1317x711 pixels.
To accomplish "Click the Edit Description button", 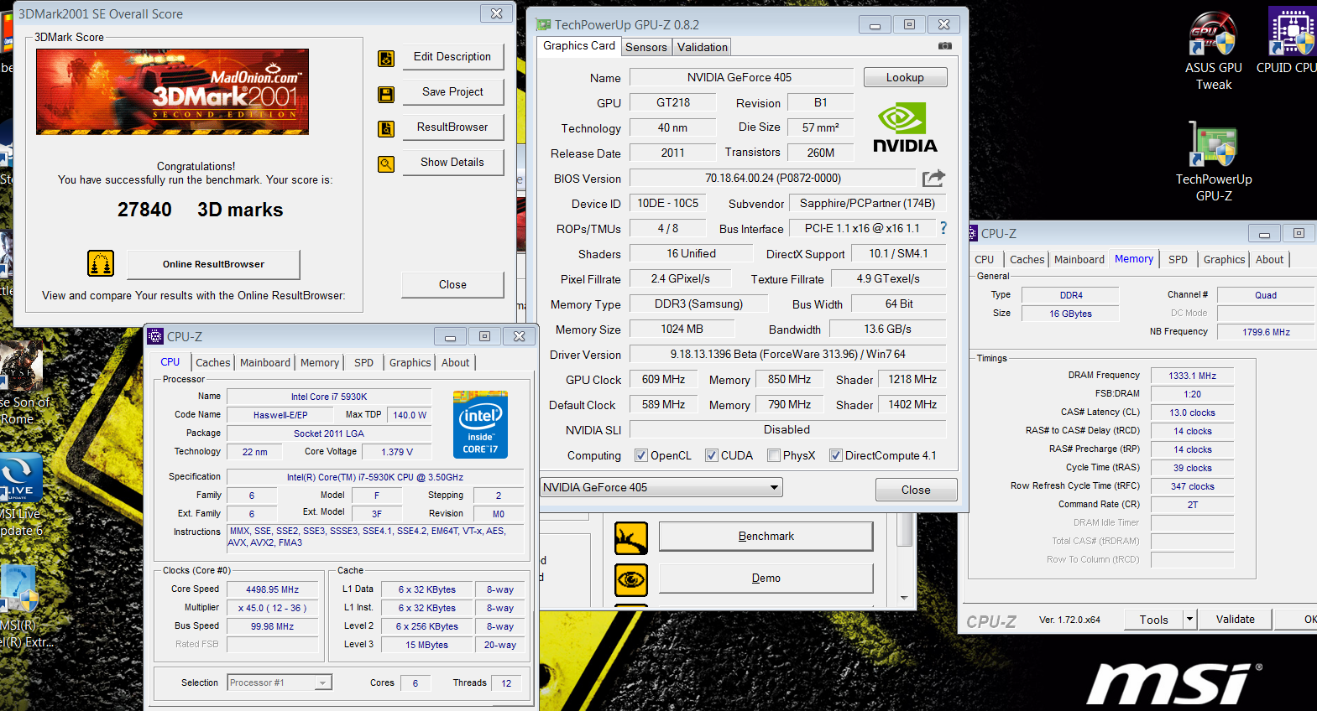I will coord(452,57).
